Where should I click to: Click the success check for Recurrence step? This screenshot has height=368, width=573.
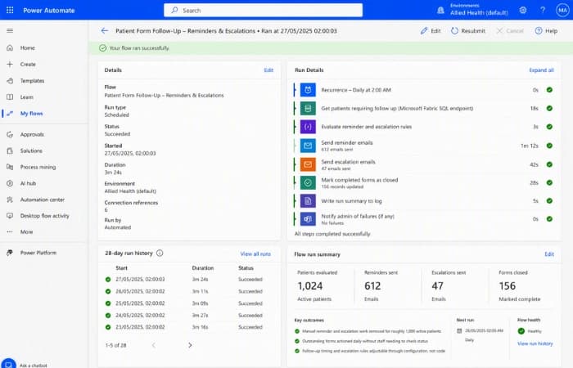click(x=549, y=90)
